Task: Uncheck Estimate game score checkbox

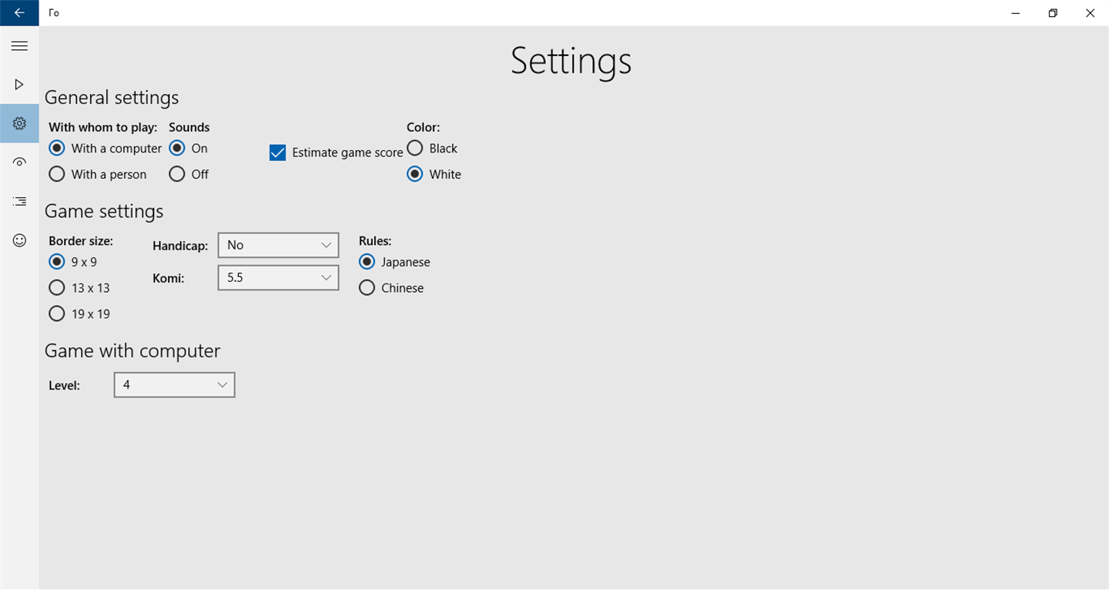Action: click(278, 153)
